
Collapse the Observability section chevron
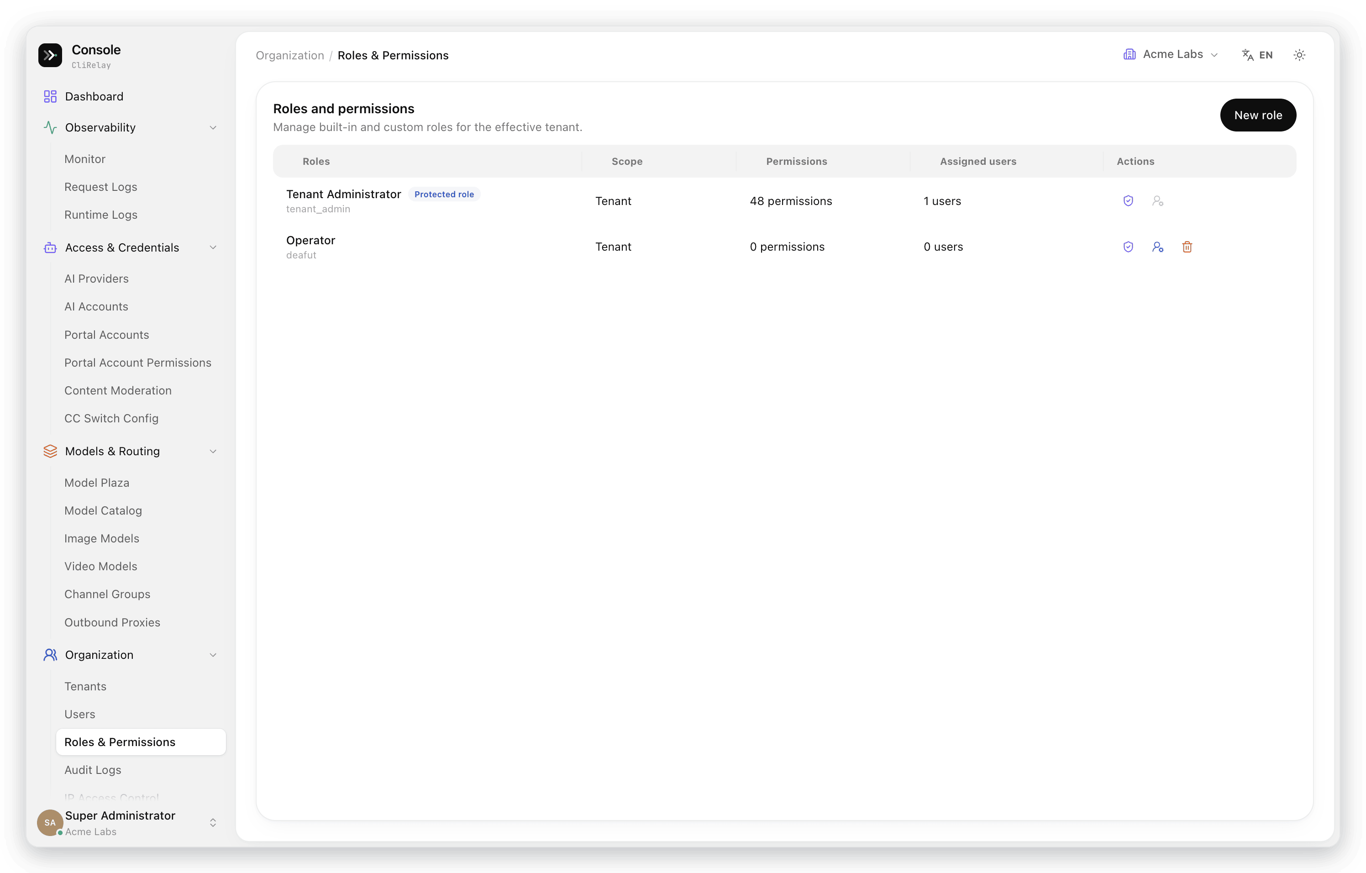pyautogui.click(x=213, y=128)
